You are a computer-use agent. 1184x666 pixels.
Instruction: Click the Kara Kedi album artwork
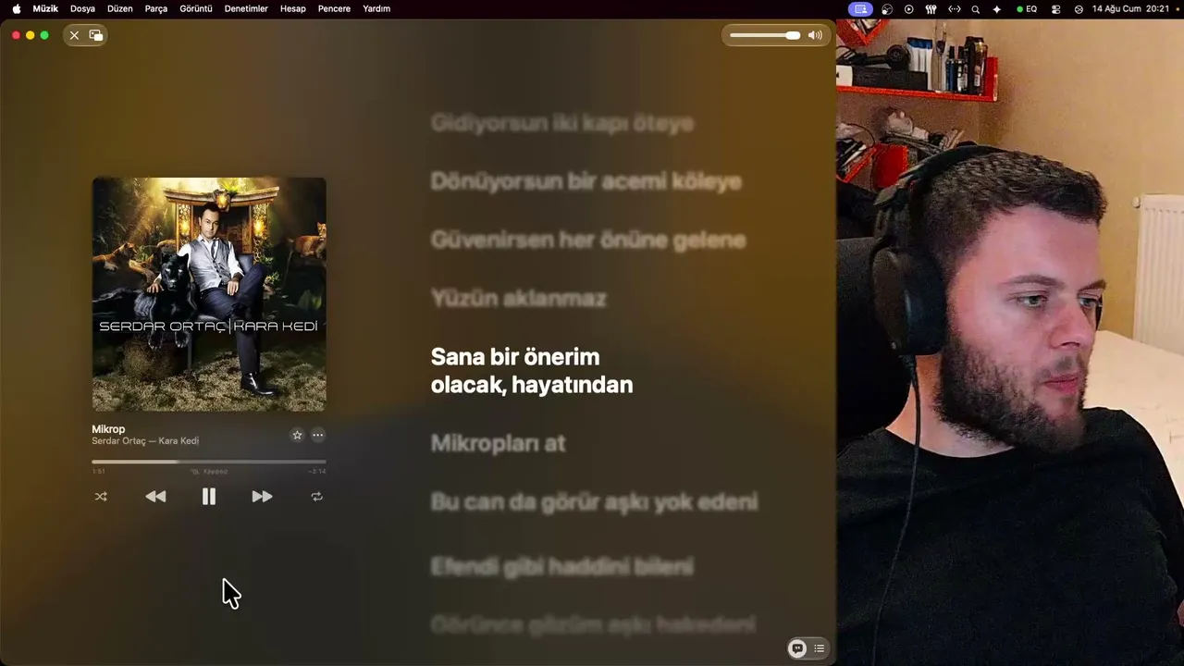[209, 294]
